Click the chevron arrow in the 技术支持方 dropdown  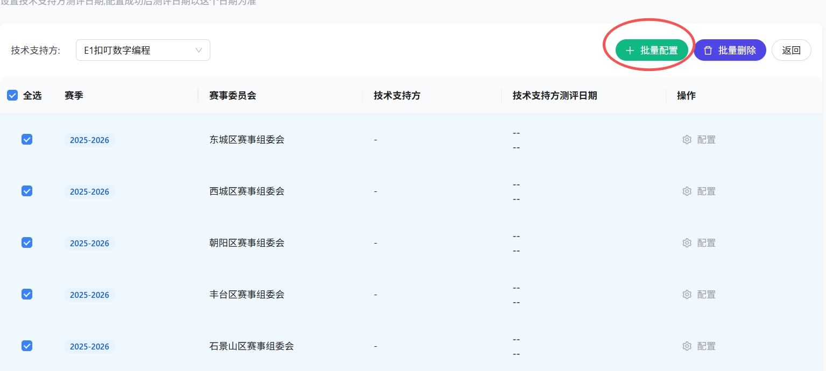[x=199, y=50]
